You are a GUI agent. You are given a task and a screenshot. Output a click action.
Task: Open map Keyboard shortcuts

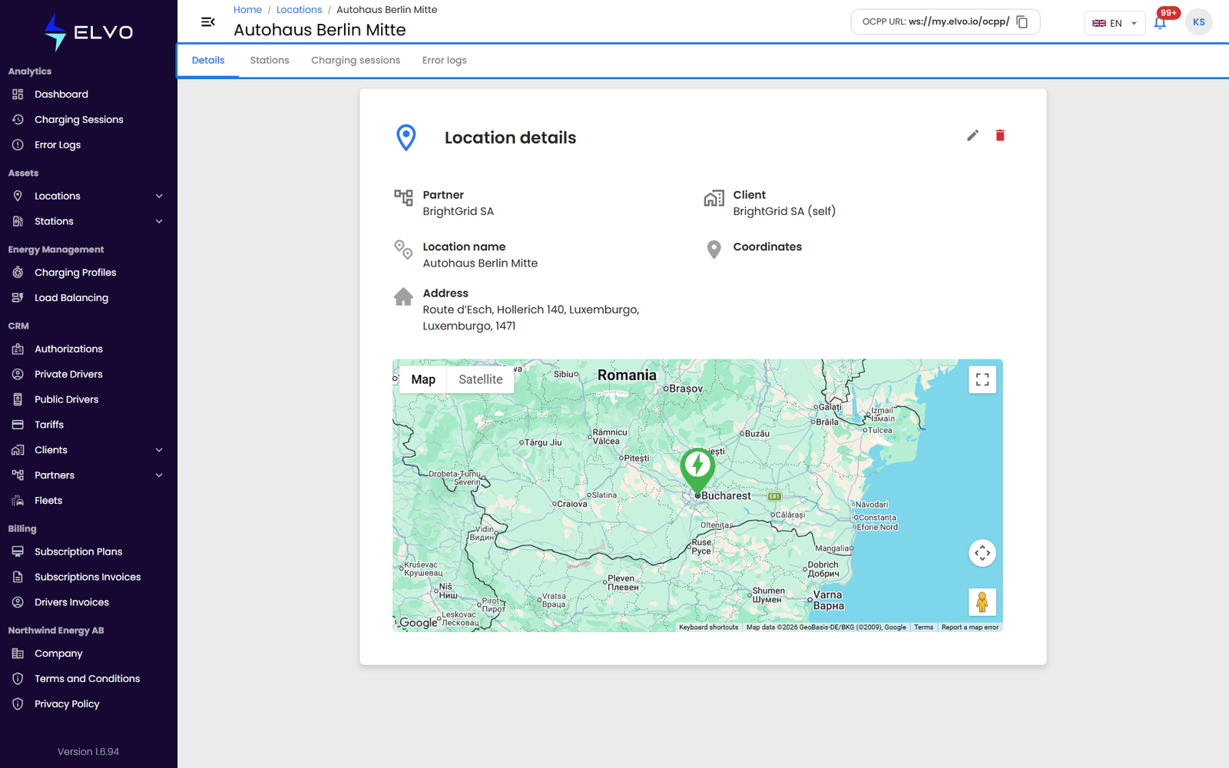(708, 627)
